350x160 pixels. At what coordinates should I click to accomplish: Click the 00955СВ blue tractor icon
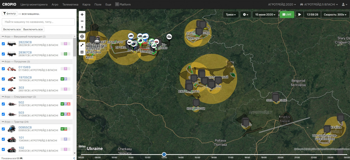pyautogui.click(x=12, y=129)
